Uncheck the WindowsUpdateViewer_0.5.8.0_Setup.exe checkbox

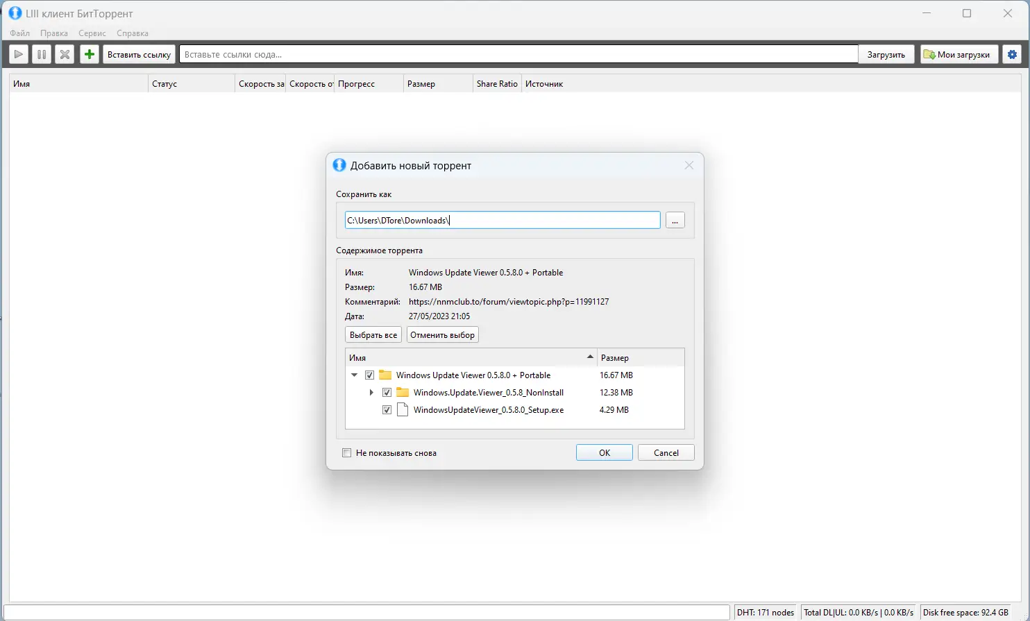(x=387, y=409)
